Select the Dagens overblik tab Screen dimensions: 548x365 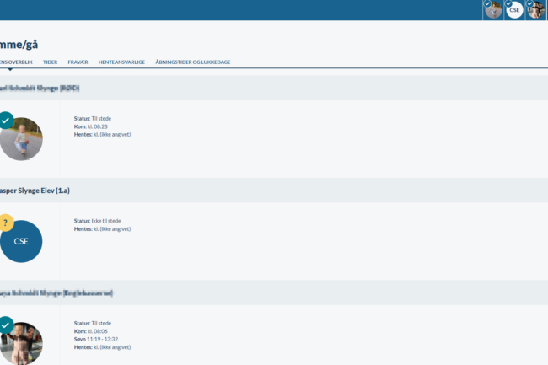(15, 62)
